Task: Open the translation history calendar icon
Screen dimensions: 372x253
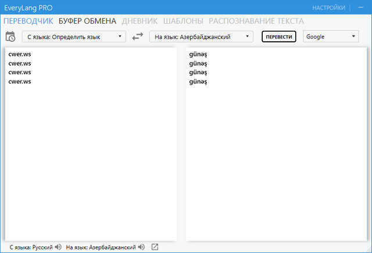Action: click(10, 37)
